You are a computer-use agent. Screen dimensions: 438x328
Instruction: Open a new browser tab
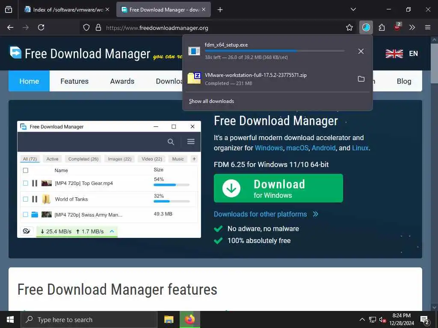point(220,10)
